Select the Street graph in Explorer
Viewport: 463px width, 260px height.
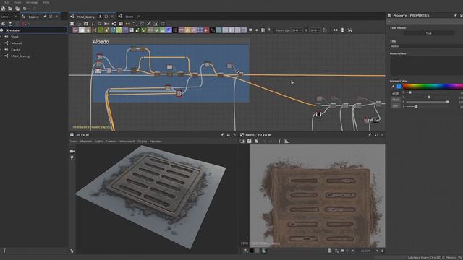(14, 37)
